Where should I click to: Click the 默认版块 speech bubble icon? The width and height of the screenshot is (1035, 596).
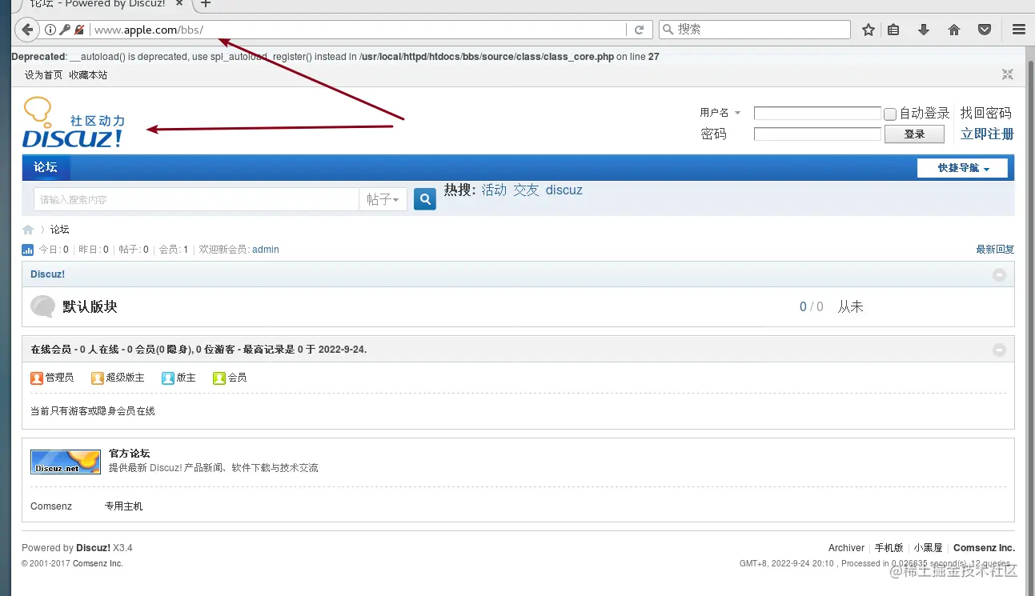pyautogui.click(x=42, y=306)
